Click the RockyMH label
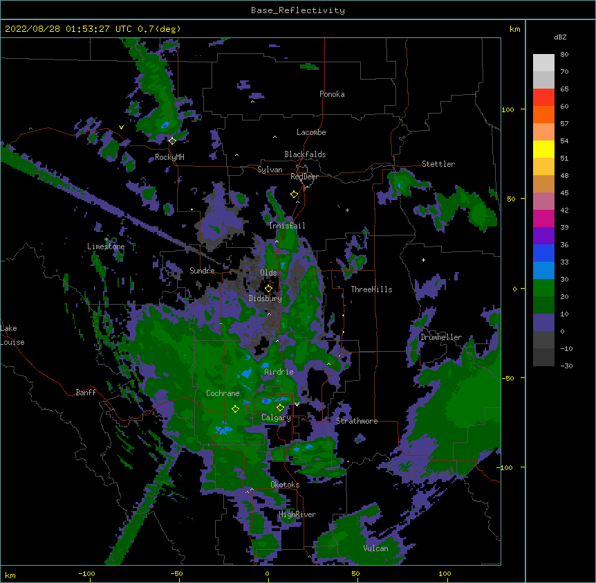The height and width of the screenshot is (583, 596). (x=169, y=157)
